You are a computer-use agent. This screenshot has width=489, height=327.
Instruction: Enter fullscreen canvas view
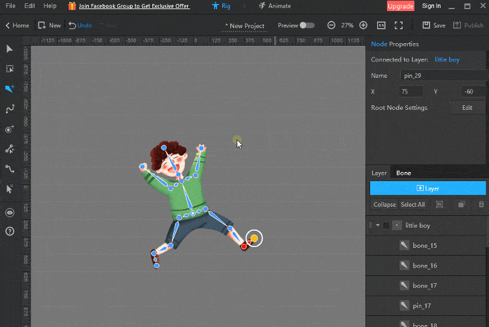click(399, 26)
